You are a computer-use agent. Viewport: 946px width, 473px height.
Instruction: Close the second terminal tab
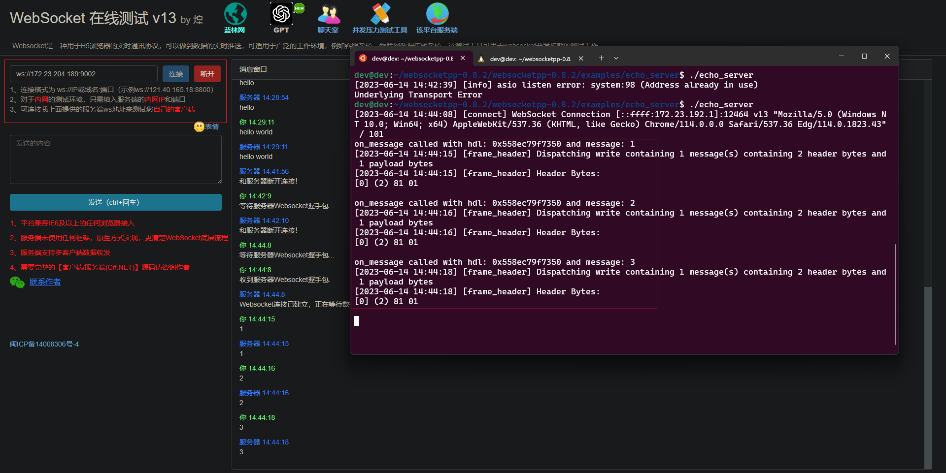pos(581,59)
